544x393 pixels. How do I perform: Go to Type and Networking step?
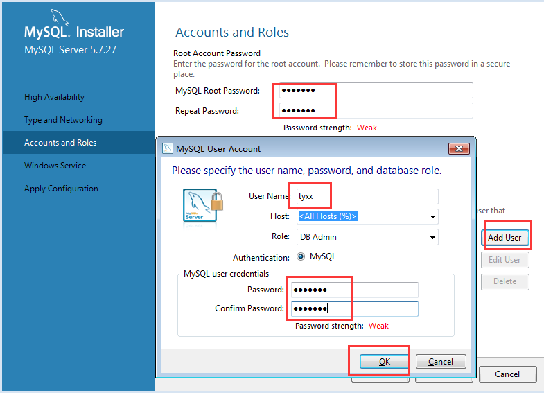pyautogui.click(x=63, y=120)
